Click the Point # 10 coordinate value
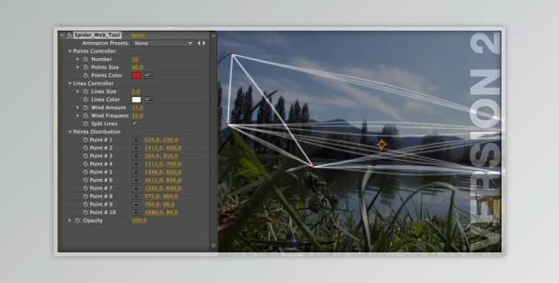The height and width of the screenshot is (283, 559). point(161,213)
